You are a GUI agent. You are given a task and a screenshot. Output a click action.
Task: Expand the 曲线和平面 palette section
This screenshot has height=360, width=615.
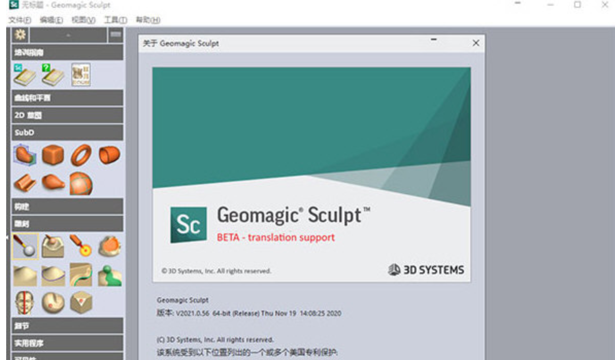[x=67, y=98]
